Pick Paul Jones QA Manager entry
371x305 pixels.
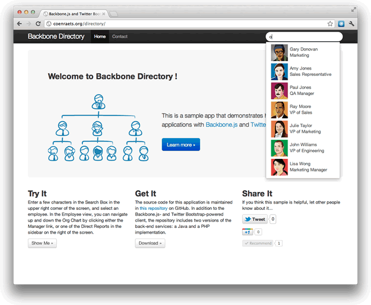click(x=303, y=90)
